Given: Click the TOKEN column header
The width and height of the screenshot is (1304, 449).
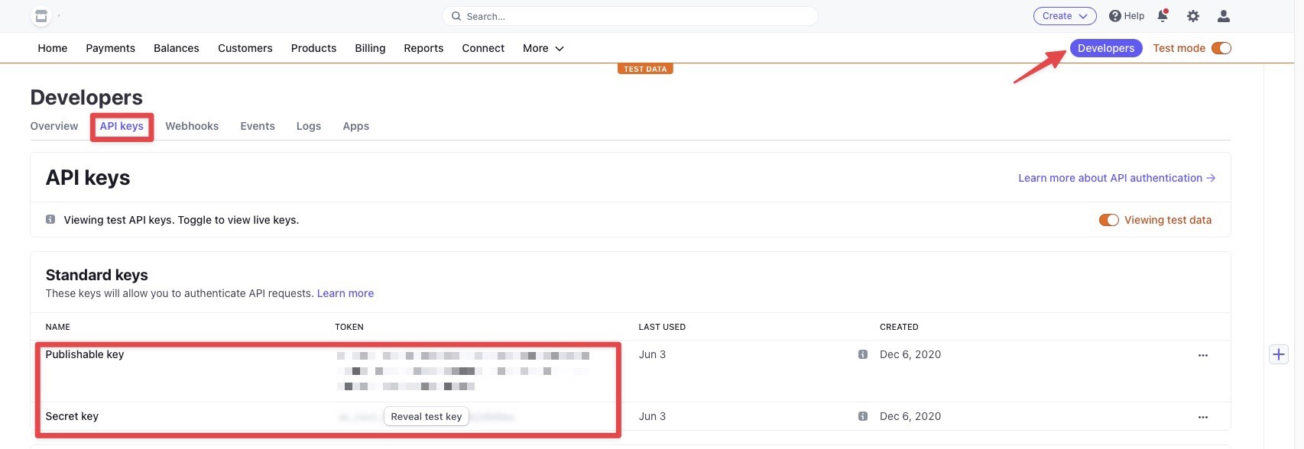Looking at the screenshot, I should (349, 327).
